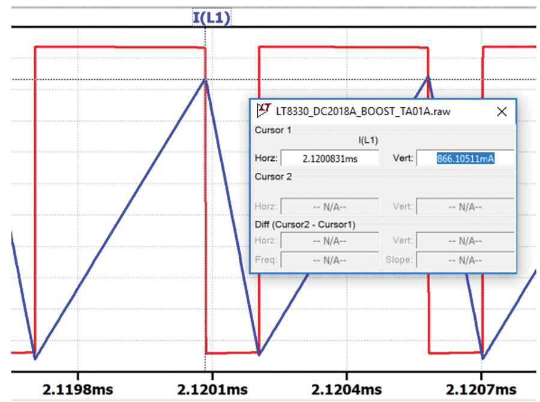Click the Slope N/A field
Viewport: 540px width, 402px height.
coord(465,260)
